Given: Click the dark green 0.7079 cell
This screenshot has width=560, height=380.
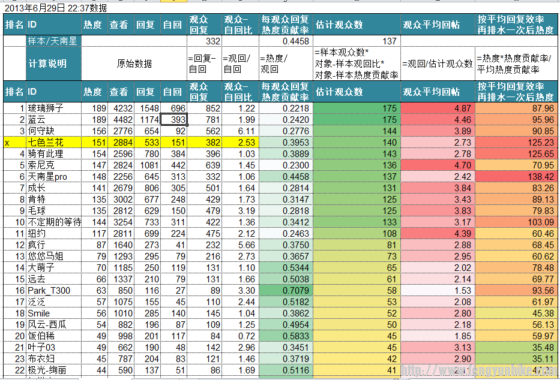Looking at the screenshot, I should (285, 291).
